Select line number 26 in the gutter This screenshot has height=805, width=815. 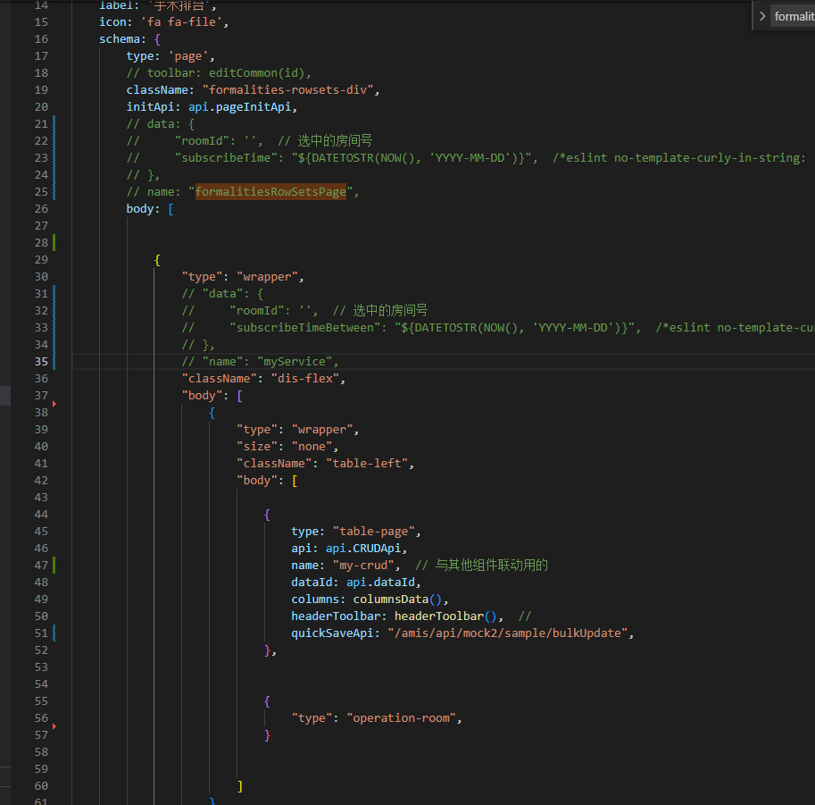click(41, 209)
